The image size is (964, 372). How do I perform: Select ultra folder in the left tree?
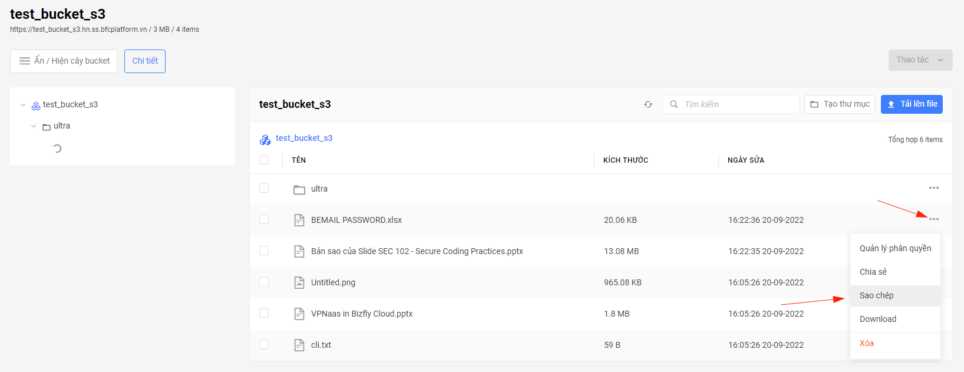62,126
